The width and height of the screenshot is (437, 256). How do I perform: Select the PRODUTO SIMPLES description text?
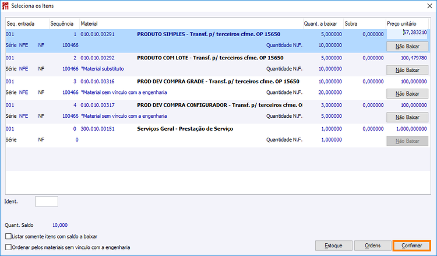point(209,34)
